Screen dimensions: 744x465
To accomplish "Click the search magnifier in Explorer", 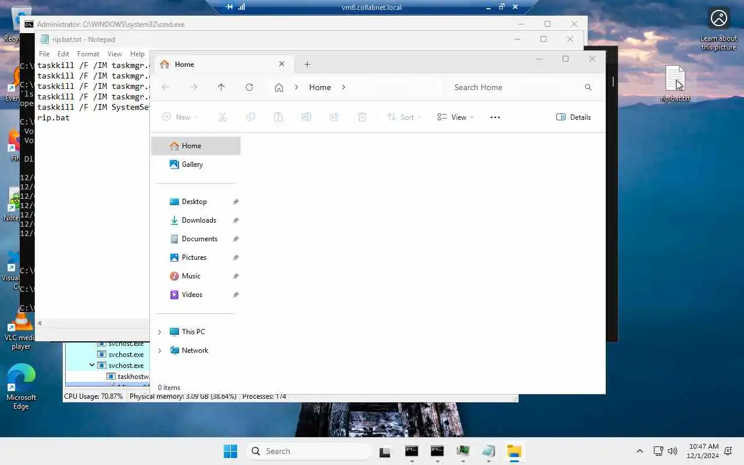I will click(588, 87).
